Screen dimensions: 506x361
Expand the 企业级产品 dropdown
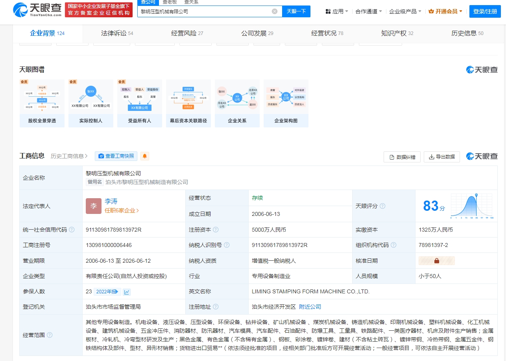pos(405,11)
